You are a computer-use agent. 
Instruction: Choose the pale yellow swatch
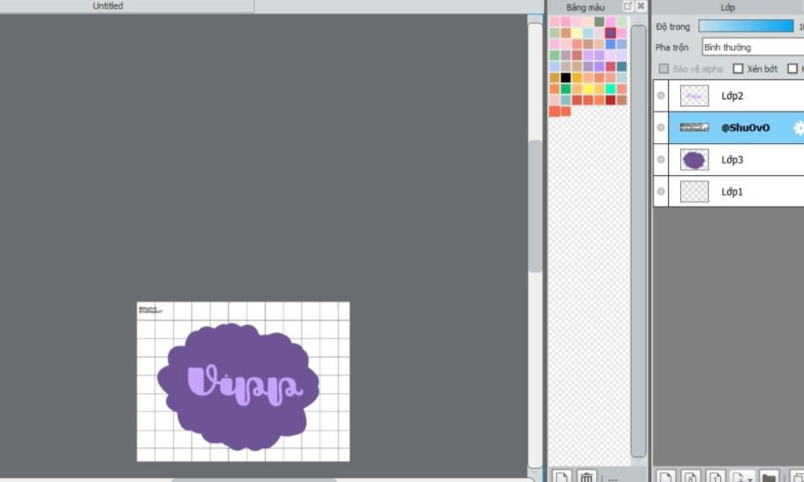coord(577,33)
